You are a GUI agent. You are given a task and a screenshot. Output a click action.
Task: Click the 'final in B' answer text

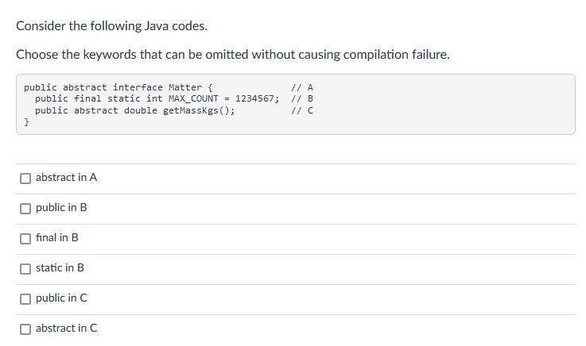(56, 238)
